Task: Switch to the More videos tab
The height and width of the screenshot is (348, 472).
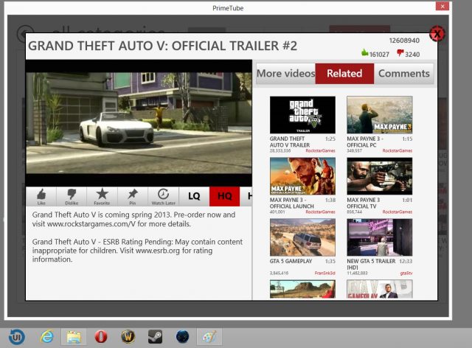Action: coord(285,73)
